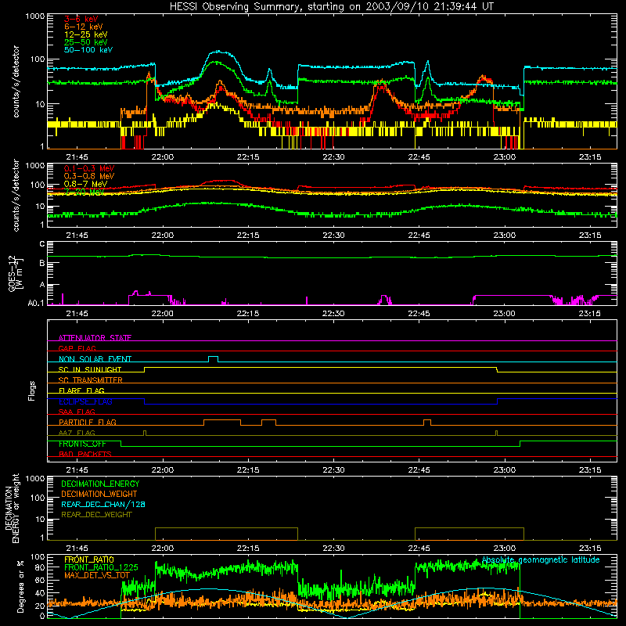Click the PARTICLE_FLAG label
Screen dimensions: 626x626
(88, 422)
